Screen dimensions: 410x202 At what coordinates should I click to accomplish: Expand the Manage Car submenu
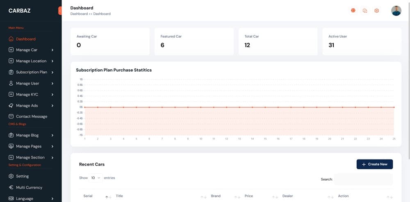[x=52, y=50]
